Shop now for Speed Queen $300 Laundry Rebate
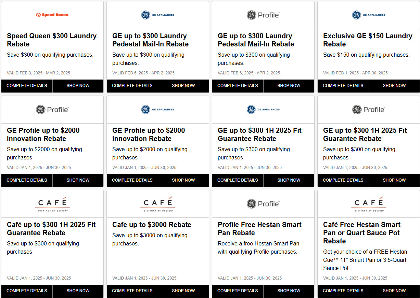Viewport: 420px width, 298px height. tap(78, 86)
